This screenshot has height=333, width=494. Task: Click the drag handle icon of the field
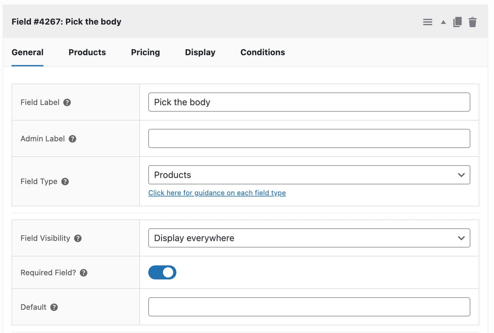428,22
